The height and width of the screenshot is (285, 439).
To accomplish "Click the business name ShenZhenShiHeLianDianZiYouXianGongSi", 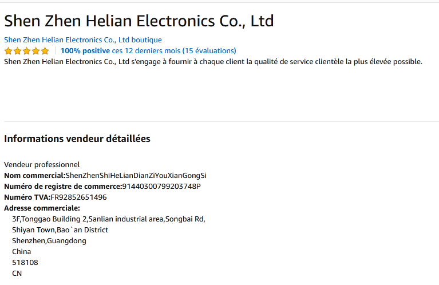I will (x=136, y=176).
